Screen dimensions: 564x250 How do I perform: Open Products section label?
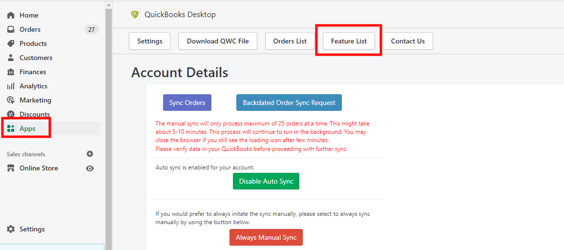[33, 43]
